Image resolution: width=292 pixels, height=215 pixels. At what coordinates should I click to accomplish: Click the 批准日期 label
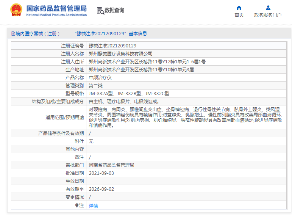click(x=75, y=173)
